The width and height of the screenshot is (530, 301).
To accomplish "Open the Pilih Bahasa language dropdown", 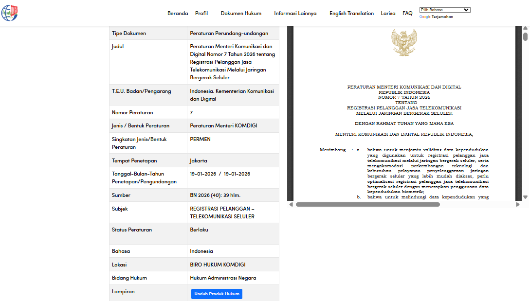I will coord(444,10).
